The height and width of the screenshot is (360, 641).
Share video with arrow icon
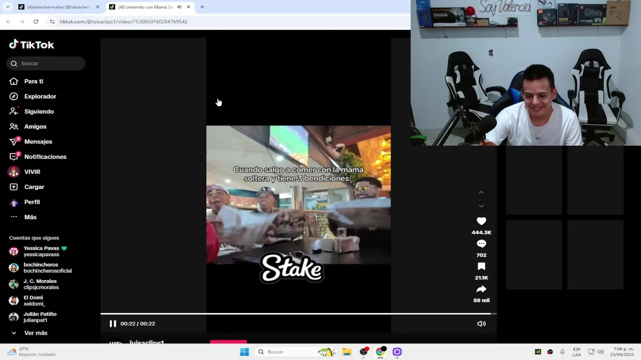click(x=481, y=289)
